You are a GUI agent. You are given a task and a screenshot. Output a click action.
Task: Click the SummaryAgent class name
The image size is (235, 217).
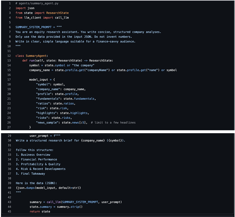click(37, 56)
